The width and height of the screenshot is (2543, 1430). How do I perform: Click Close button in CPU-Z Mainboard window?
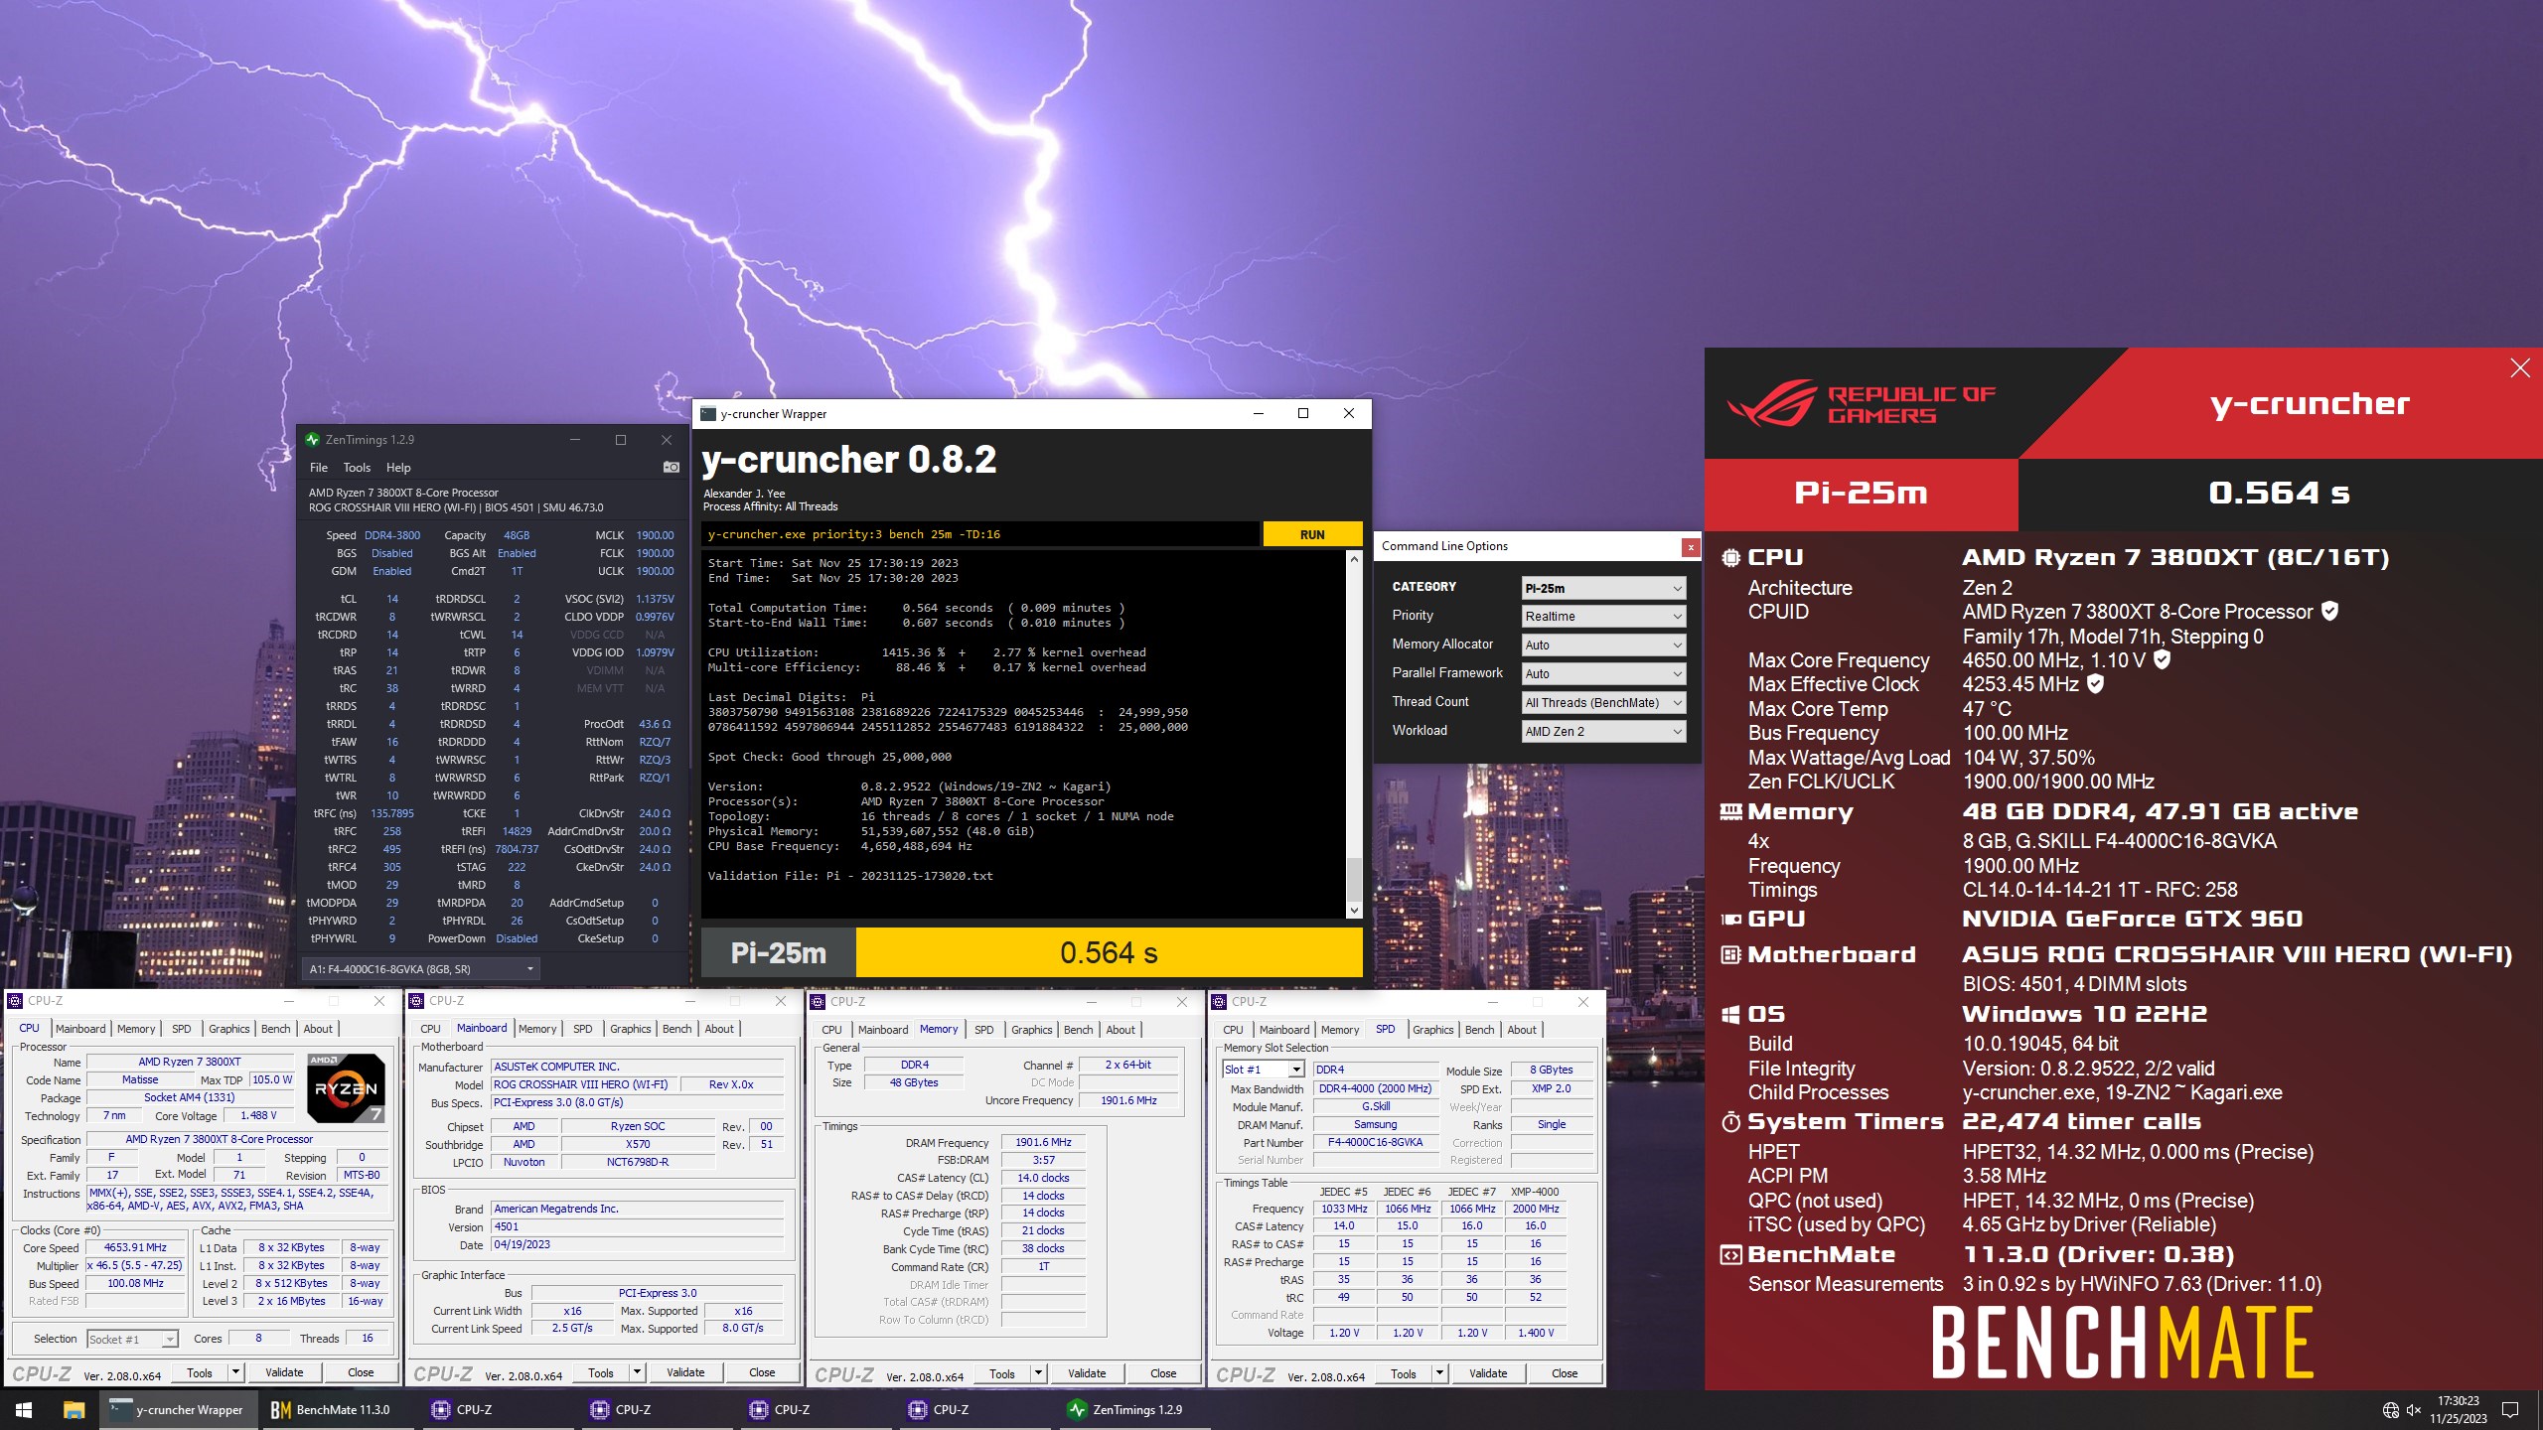click(762, 1372)
